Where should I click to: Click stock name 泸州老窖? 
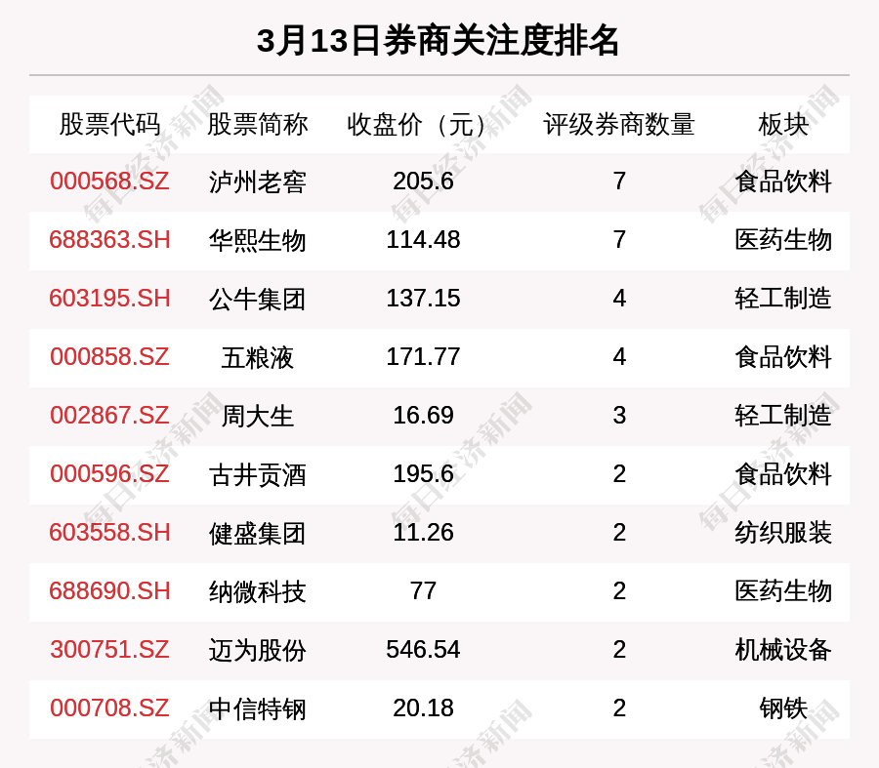pos(257,182)
